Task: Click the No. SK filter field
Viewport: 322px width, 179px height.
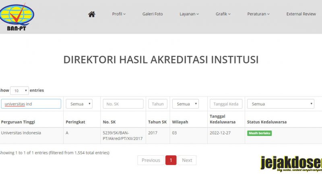Action: (123, 104)
